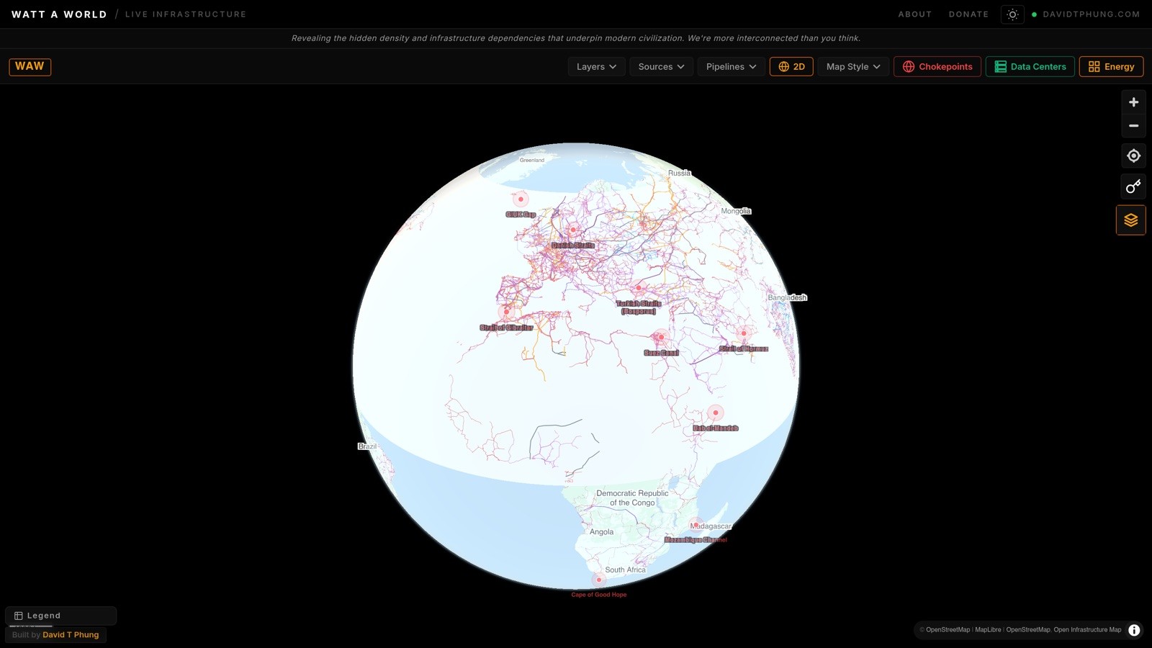1152x648 pixels.
Task: Toggle the Data Centers layer button
Action: [x=1030, y=66]
